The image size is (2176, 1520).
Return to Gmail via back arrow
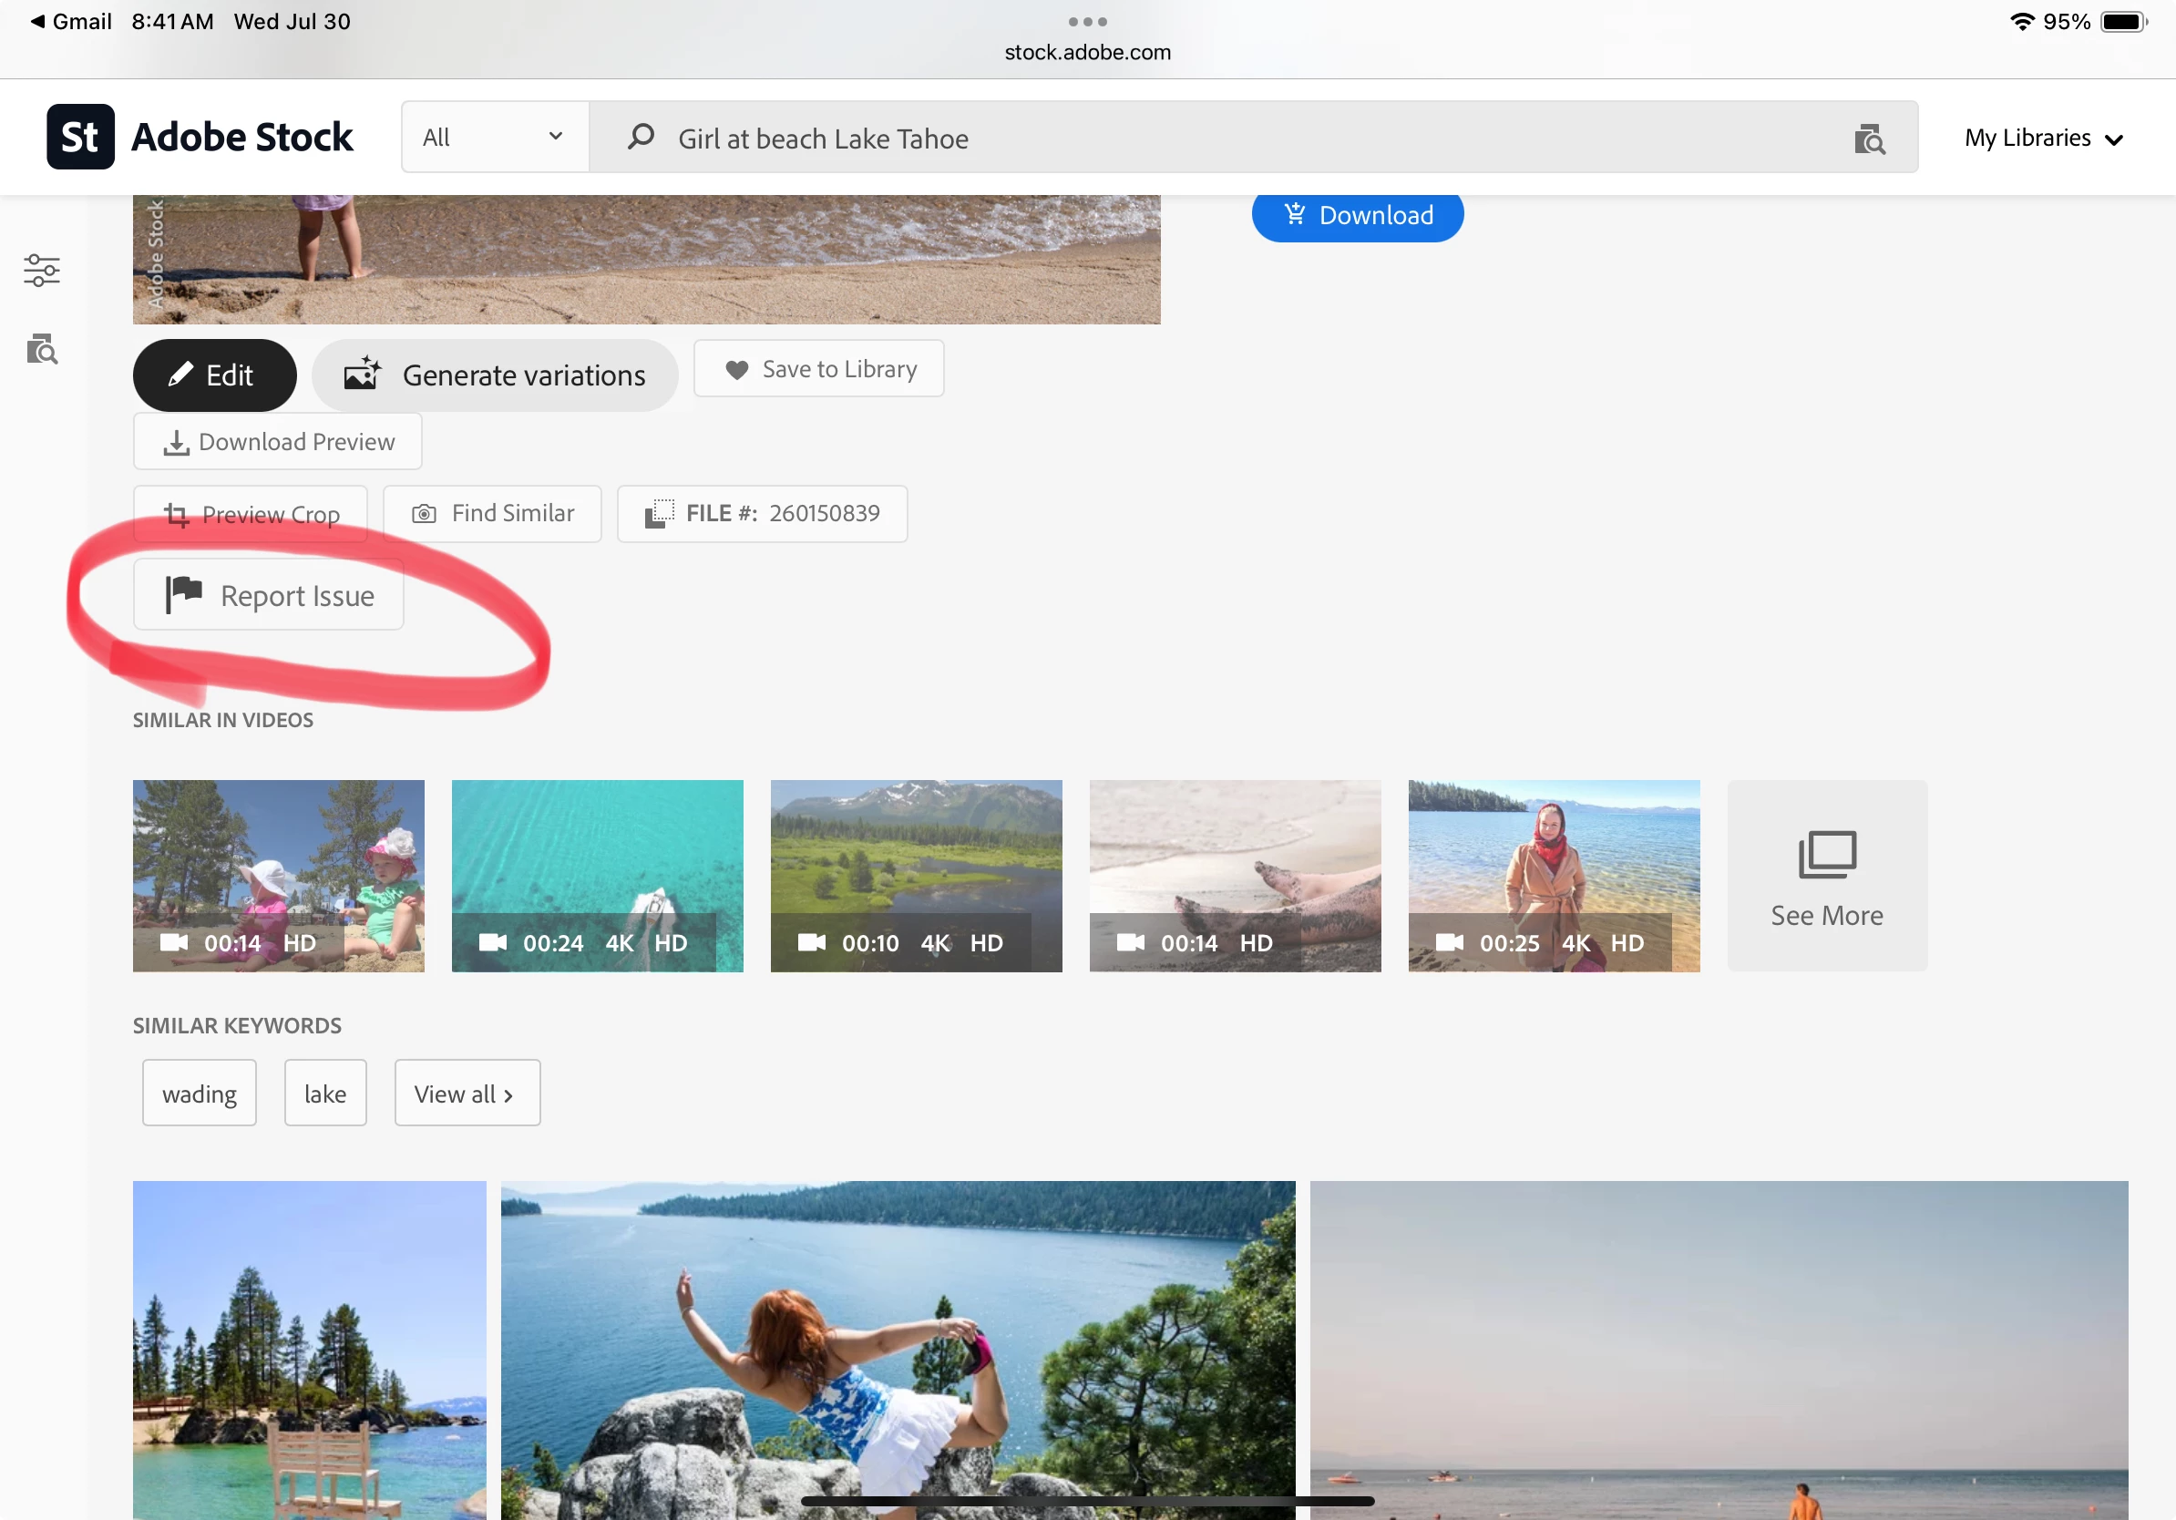pos(38,21)
